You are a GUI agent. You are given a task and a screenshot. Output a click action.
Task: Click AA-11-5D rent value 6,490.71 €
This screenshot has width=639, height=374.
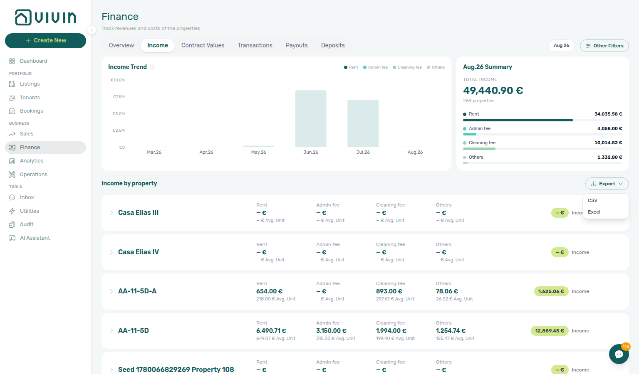pos(271,331)
